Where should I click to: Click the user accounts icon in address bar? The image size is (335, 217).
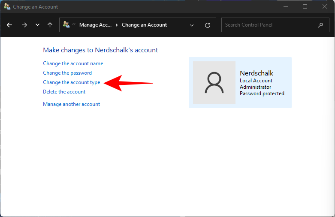(x=66, y=25)
